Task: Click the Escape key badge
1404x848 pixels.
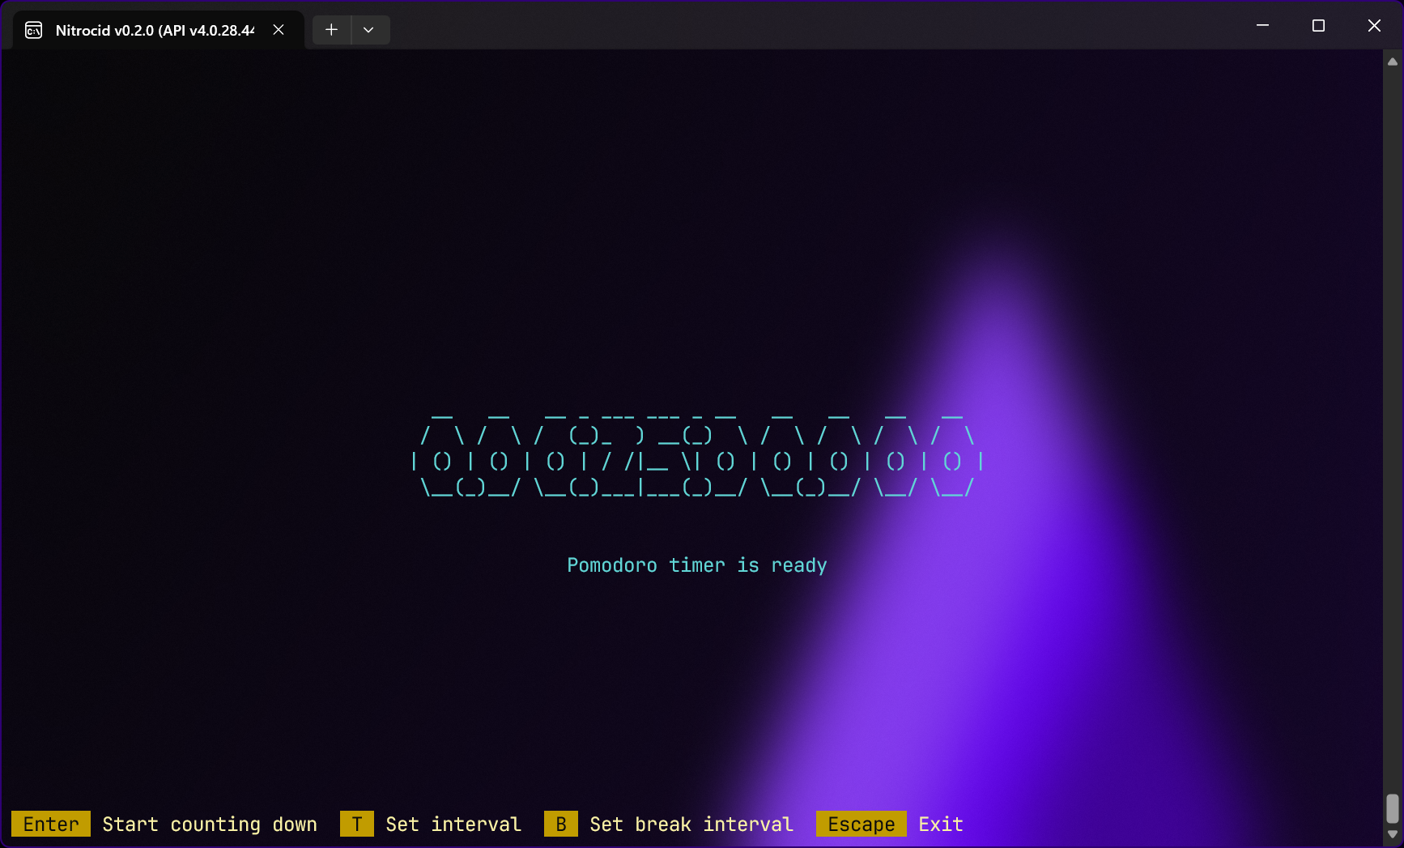Action: click(861, 825)
